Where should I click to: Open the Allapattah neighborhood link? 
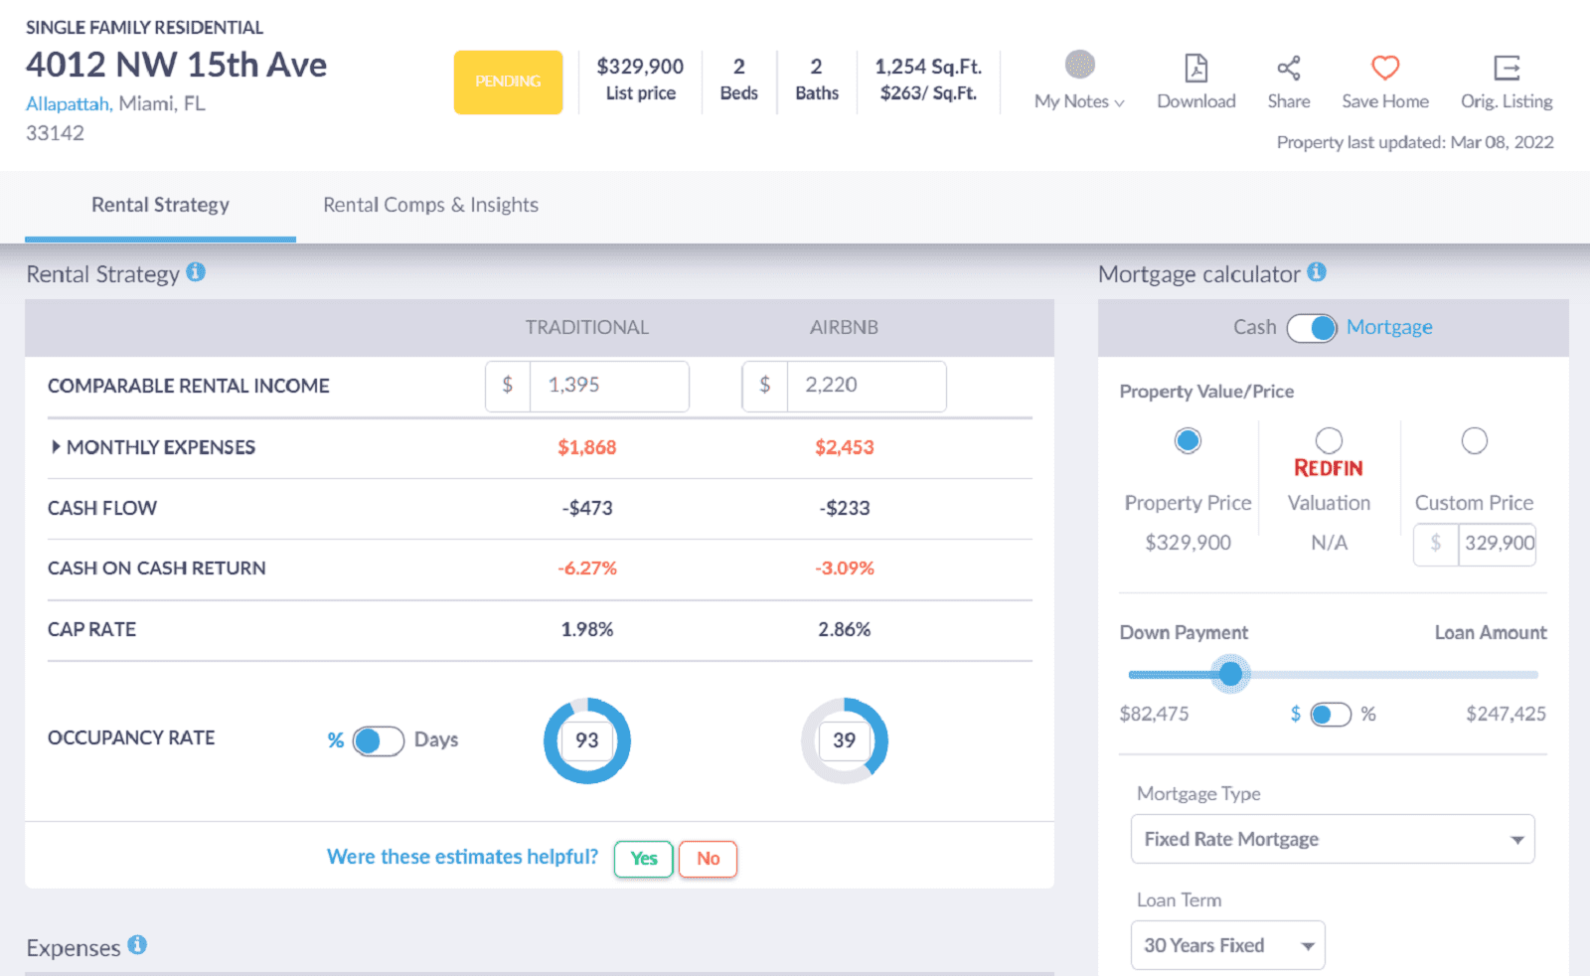[x=66, y=102]
